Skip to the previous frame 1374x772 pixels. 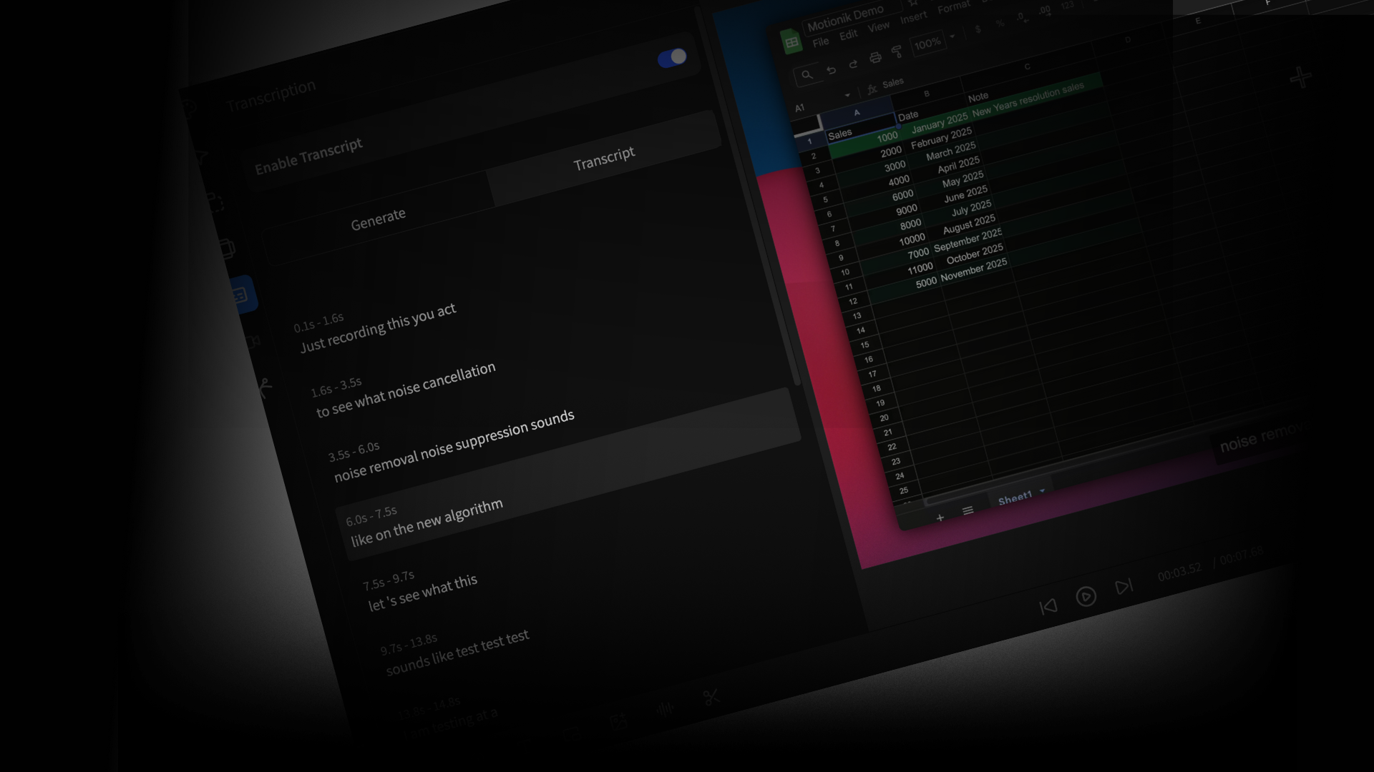(1048, 607)
